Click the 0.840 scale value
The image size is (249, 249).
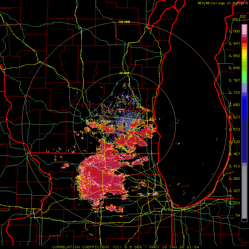pos(234,68)
